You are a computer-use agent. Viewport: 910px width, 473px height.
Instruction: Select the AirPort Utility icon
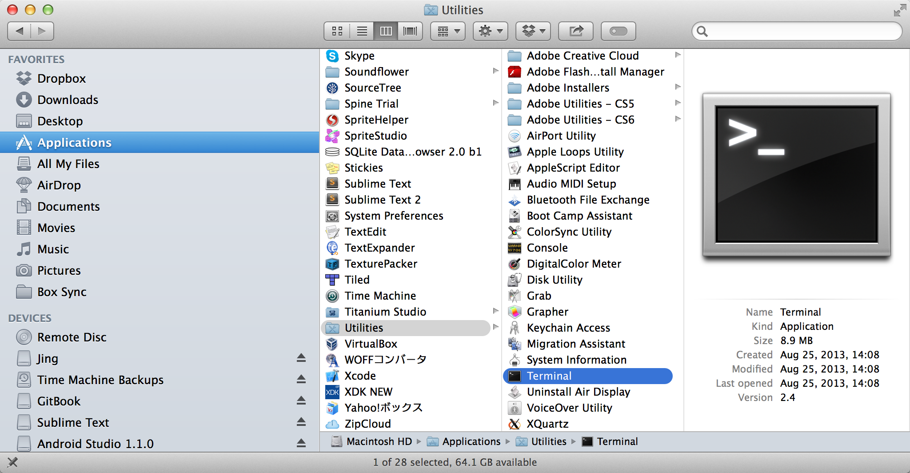(x=515, y=136)
